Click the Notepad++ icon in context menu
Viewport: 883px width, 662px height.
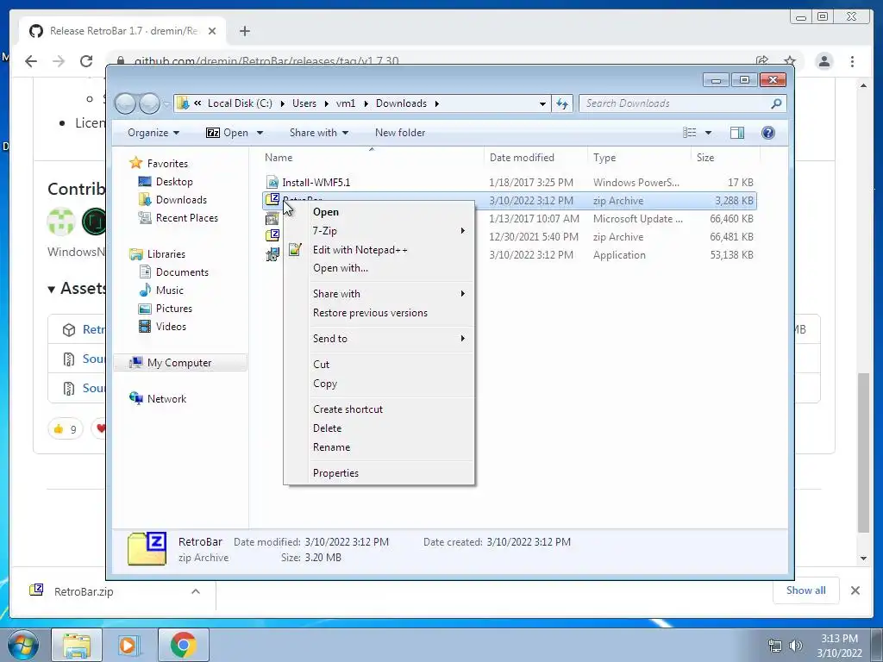295,249
